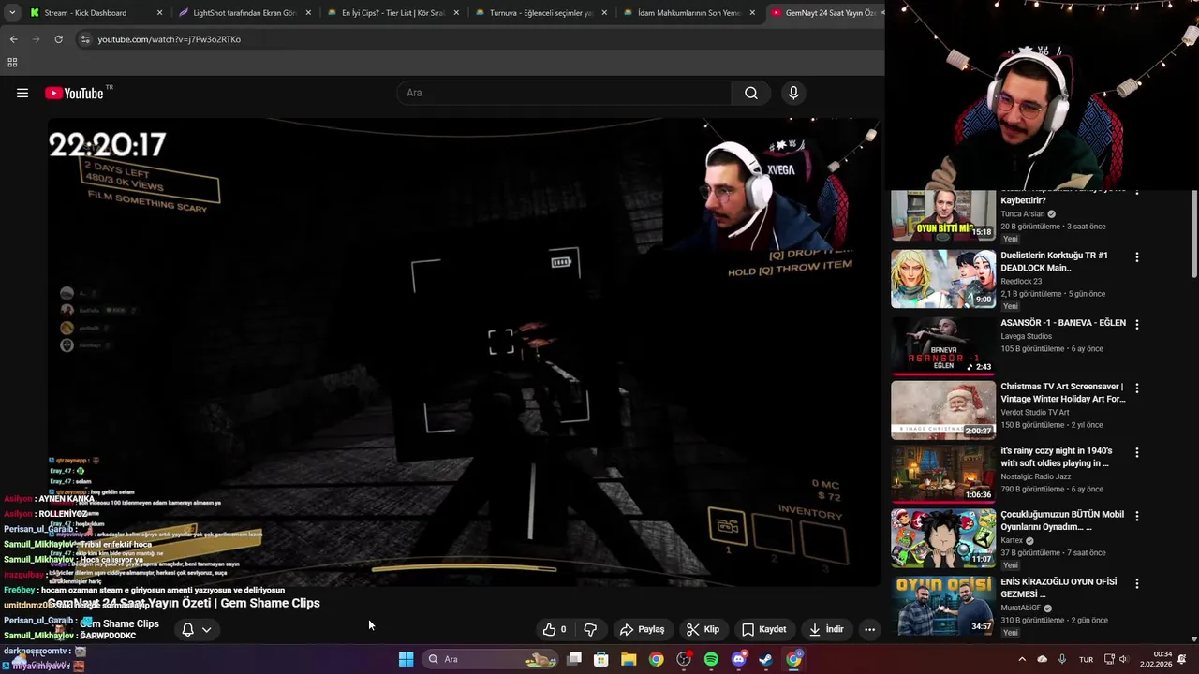Expand the notification options chevron next to bell
Viewport: 1199px width, 674px height.
point(206,629)
